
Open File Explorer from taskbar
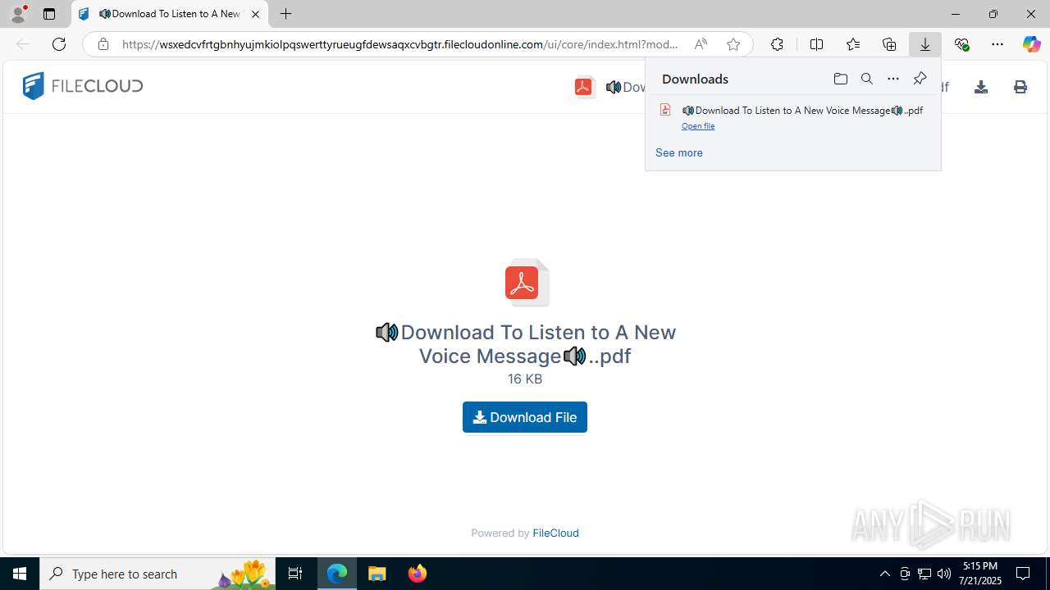click(x=377, y=574)
